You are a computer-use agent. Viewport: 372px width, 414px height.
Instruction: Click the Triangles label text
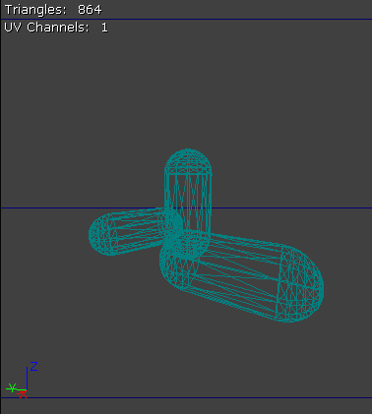(x=35, y=10)
